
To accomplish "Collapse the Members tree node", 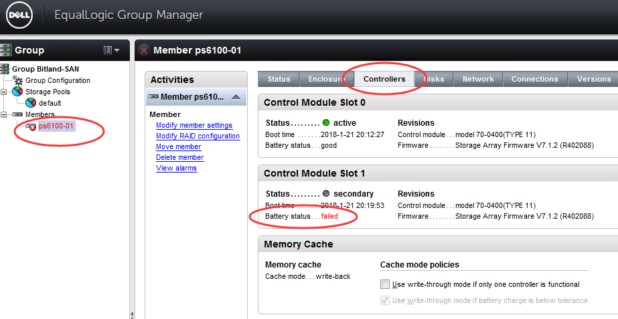I will pos(5,115).
